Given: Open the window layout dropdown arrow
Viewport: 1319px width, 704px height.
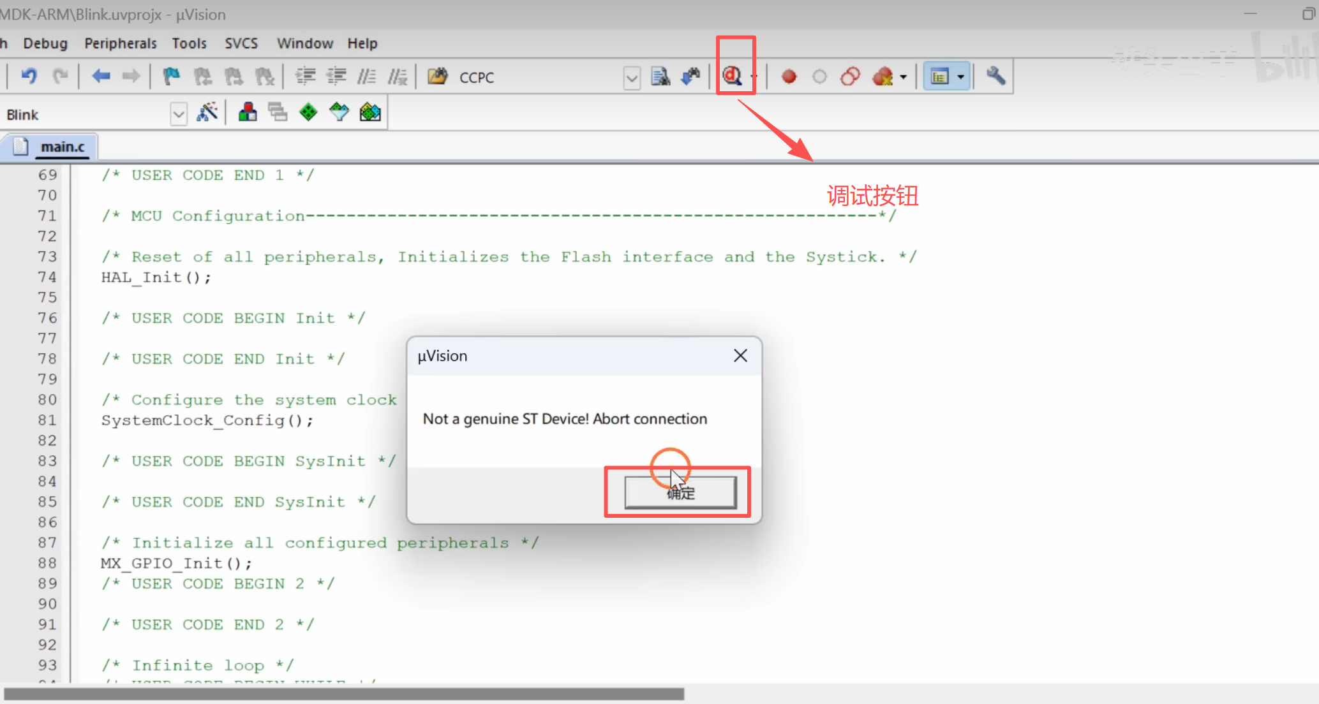Looking at the screenshot, I should [960, 77].
